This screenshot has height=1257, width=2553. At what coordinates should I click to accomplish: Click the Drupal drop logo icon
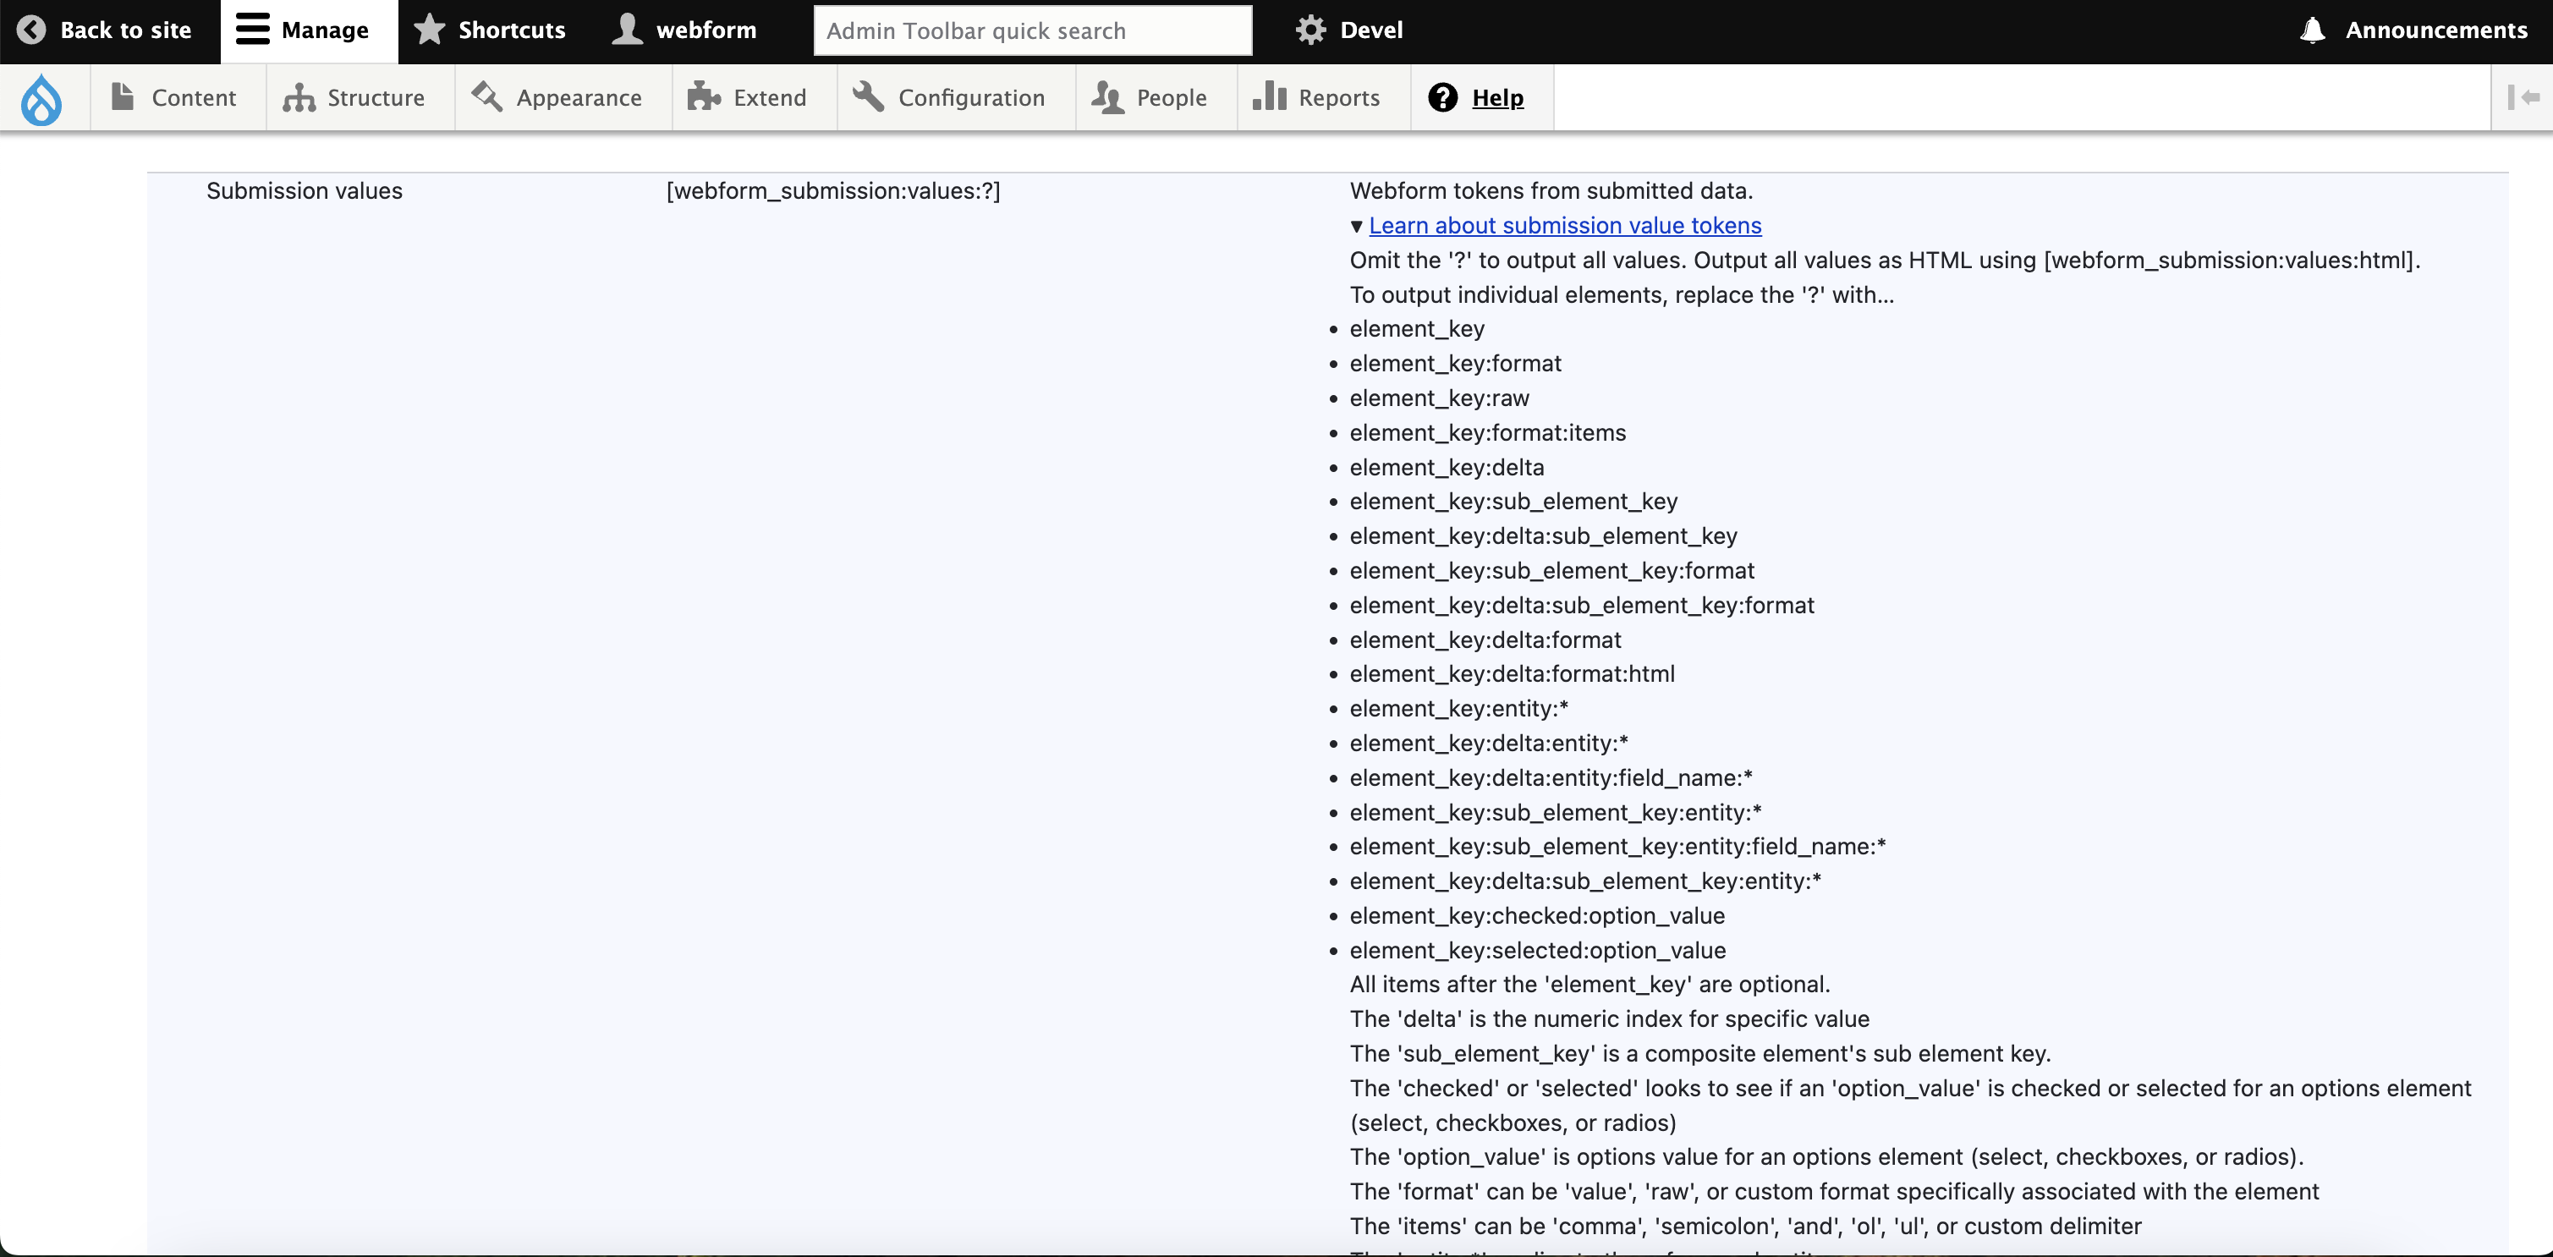41,98
